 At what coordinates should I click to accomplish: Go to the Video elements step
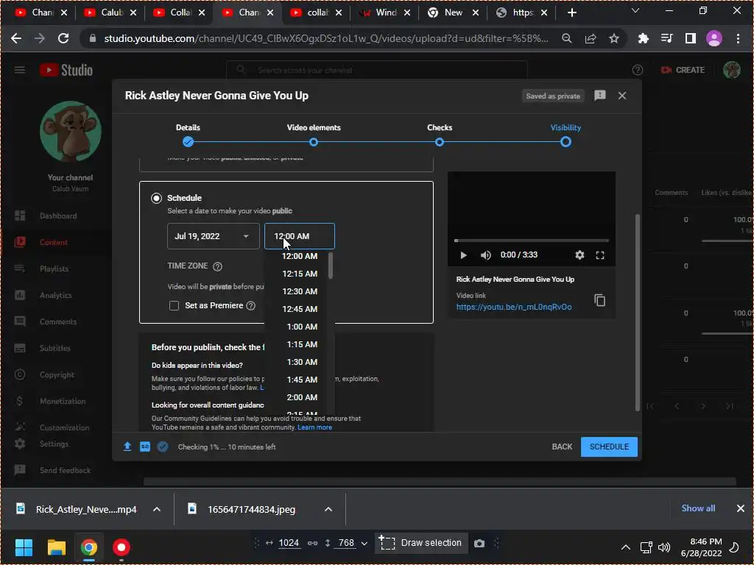(x=314, y=135)
